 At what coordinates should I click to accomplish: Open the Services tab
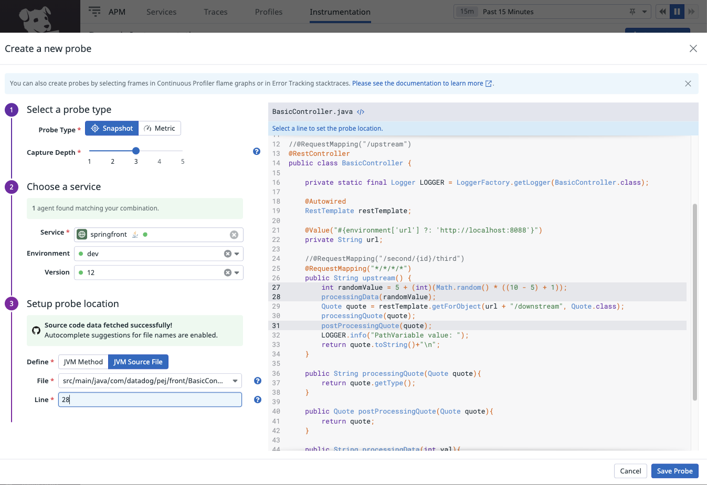(161, 12)
